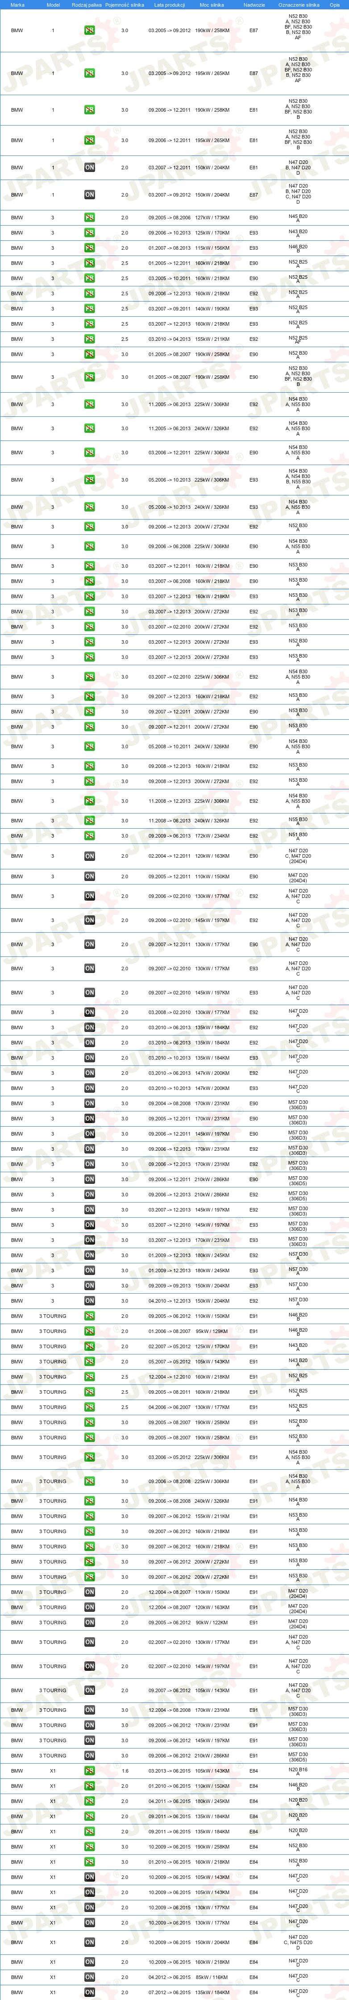Click diesel icon for 3 Touring 210kW / 286KM
This screenshot has height=2000, width=349.
pos(89,1756)
